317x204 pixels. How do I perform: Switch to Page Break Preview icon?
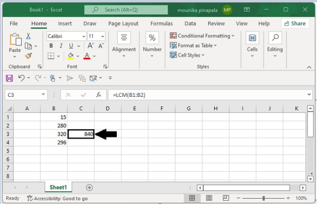226,198
